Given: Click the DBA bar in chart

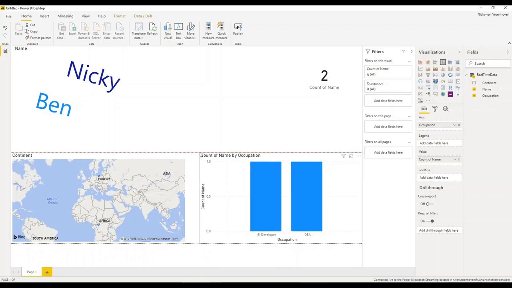Looking at the screenshot, I should click(x=307, y=196).
